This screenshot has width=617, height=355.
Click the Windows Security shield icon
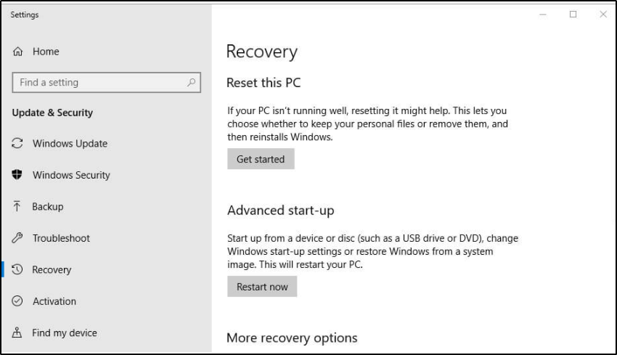point(18,175)
